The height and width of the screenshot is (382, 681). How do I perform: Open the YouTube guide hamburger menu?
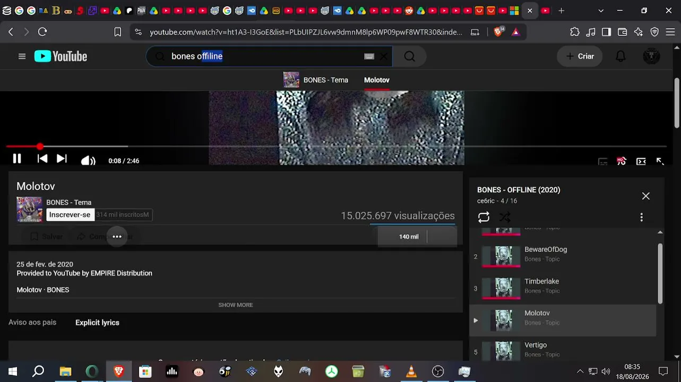click(x=22, y=56)
